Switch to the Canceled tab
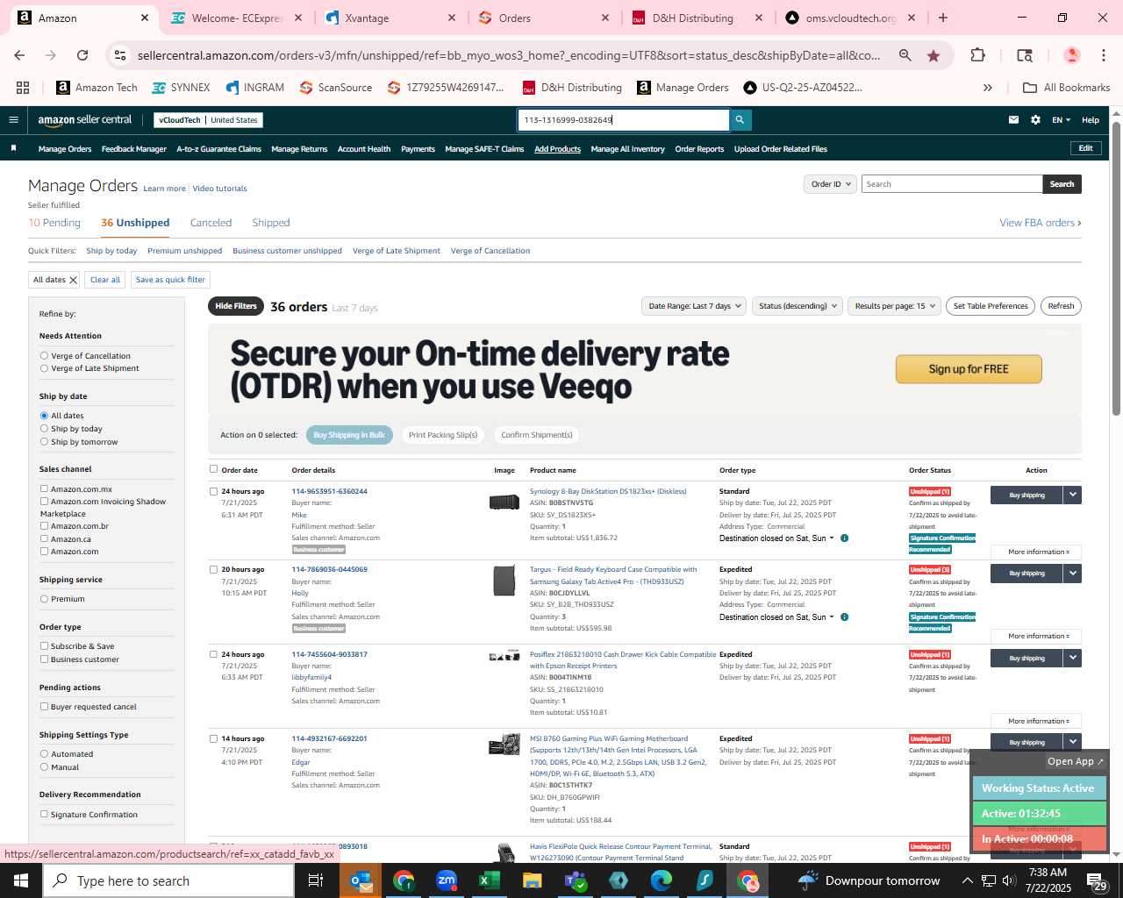Image resolution: width=1123 pixels, height=898 pixels. 211,223
